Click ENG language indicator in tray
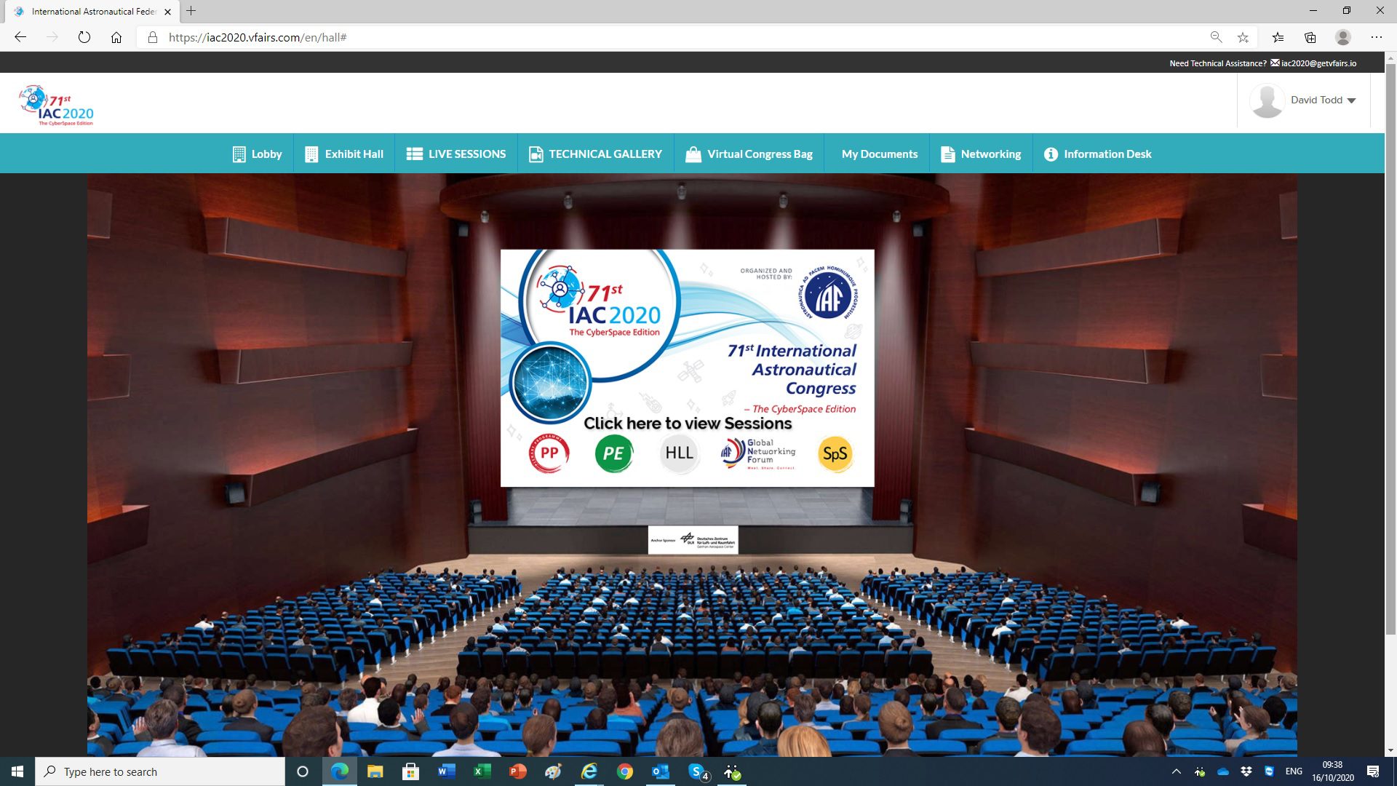1397x786 pixels. [1294, 771]
